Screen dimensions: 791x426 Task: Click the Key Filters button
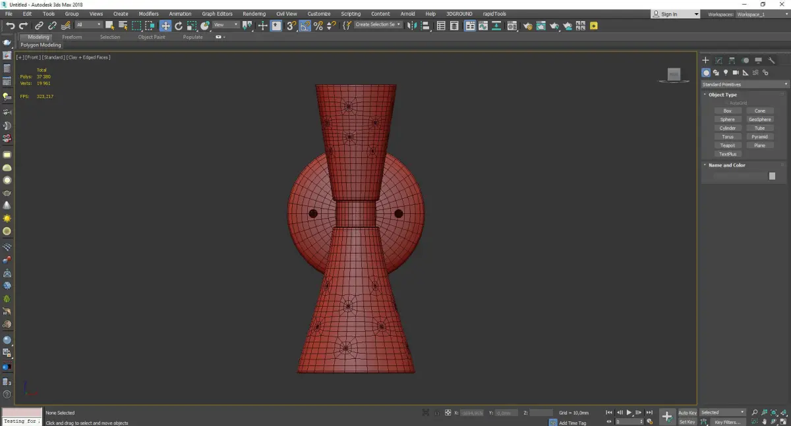(x=727, y=422)
